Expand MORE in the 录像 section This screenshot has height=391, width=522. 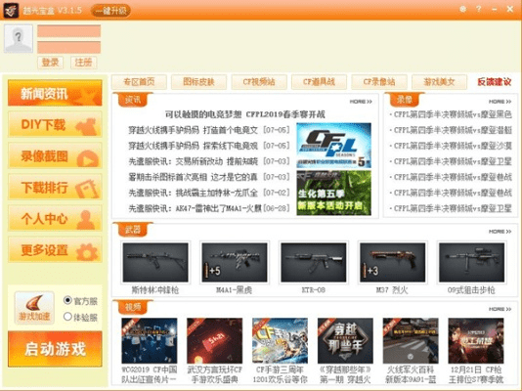tap(500, 102)
